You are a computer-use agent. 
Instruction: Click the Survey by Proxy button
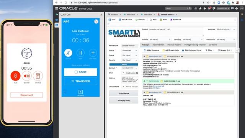pos(124,100)
